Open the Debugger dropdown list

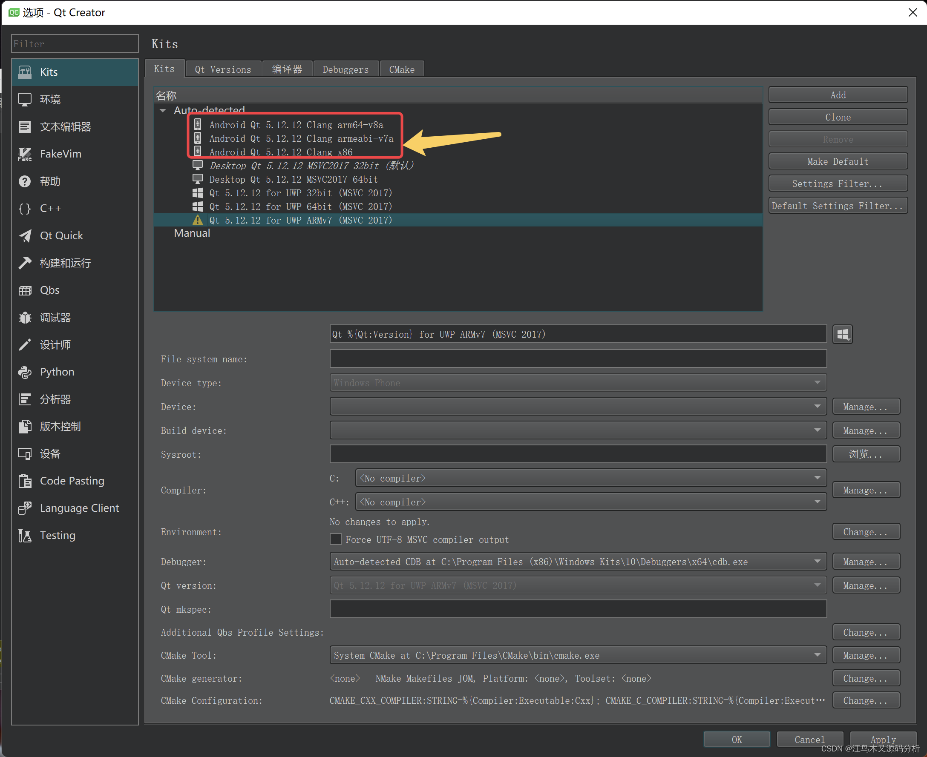click(x=818, y=562)
